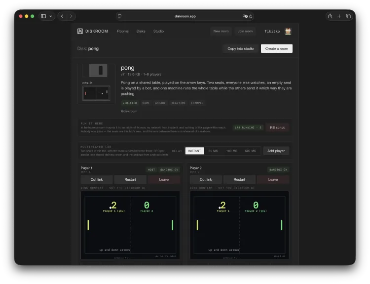Expand the sidebar dropdown chevron in toolbar
Viewport: 370px width, 284px height.
[51, 16]
